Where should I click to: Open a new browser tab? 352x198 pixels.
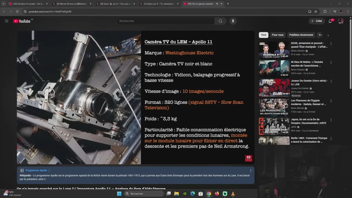[x=228, y=4]
